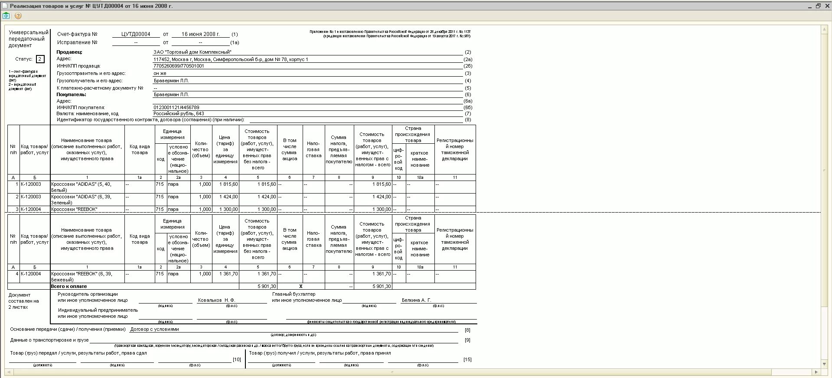Minimize the Реализация товаров и услуг window
Screen dimensions: 832x378
click(x=809, y=6)
